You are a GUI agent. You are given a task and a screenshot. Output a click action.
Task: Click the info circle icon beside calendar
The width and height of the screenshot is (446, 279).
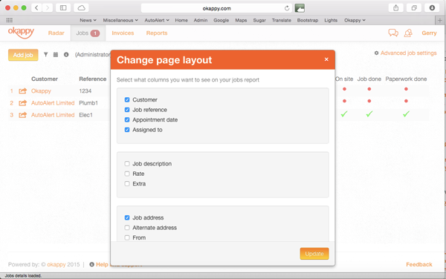click(x=66, y=54)
